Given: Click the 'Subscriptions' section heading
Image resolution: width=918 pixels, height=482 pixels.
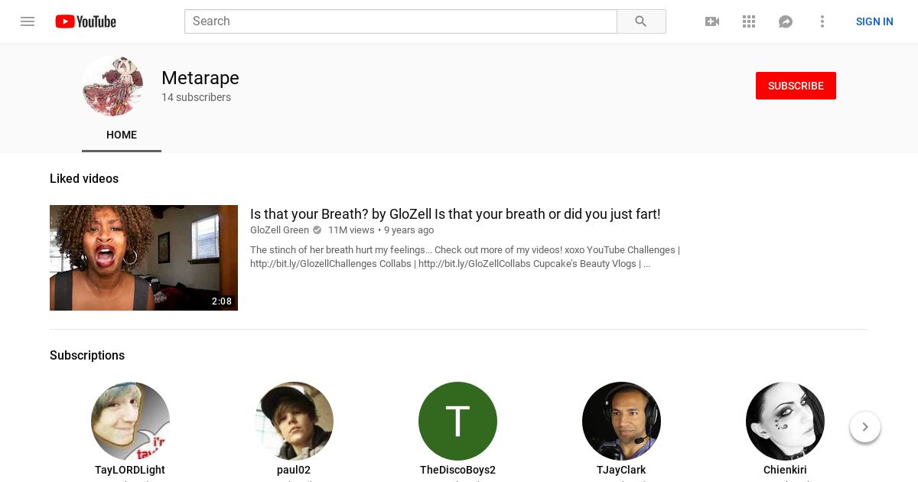Looking at the screenshot, I should pos(87,356).
